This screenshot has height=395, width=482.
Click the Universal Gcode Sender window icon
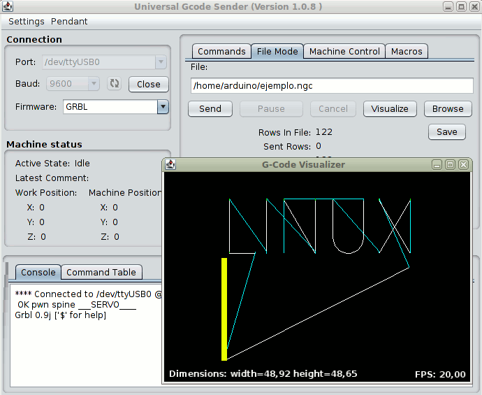click(x=8, y=6)
